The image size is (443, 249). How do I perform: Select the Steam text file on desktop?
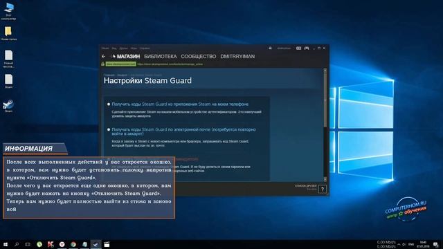8,82
